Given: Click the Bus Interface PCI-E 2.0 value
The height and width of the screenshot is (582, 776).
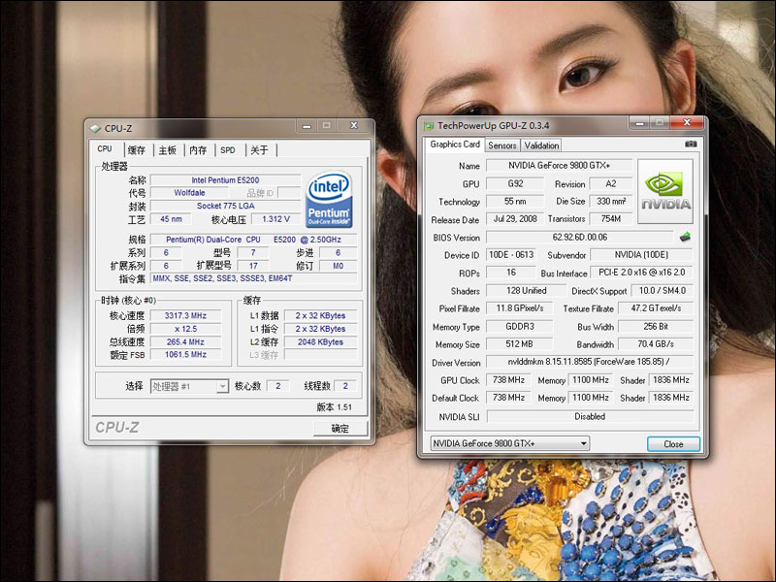Looking at the screenshot, I should coord(641,273).
